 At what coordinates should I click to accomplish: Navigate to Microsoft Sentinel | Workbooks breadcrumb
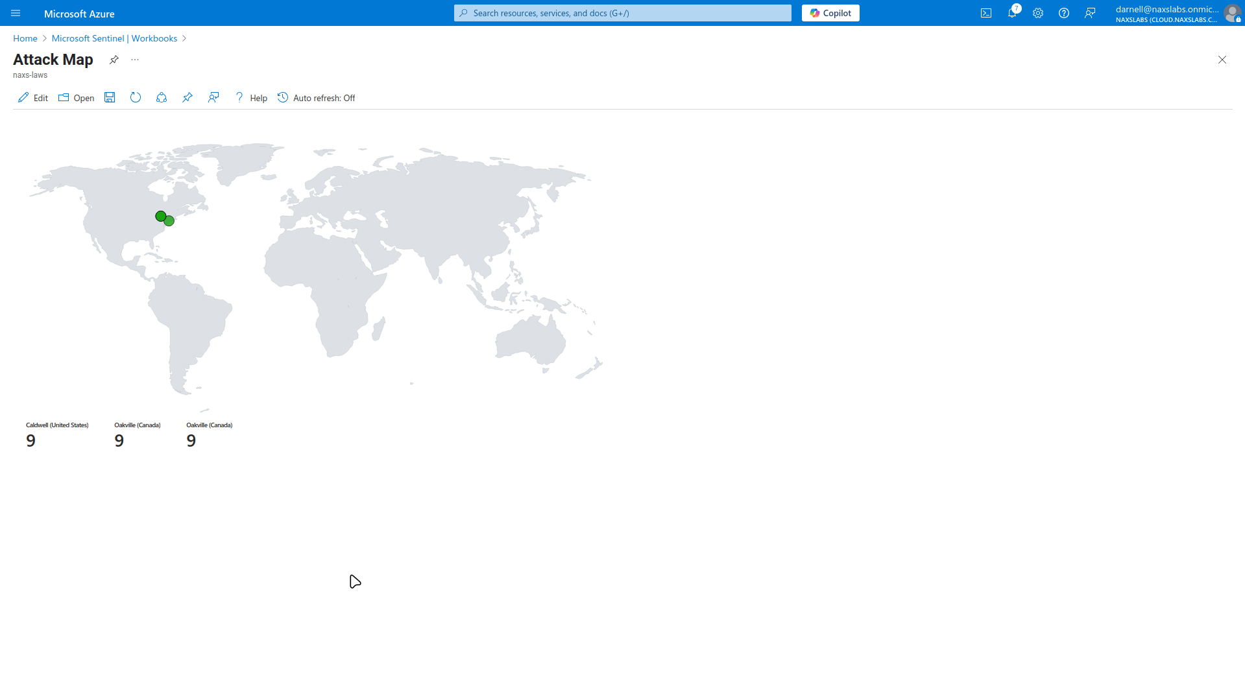pos(114,38)
